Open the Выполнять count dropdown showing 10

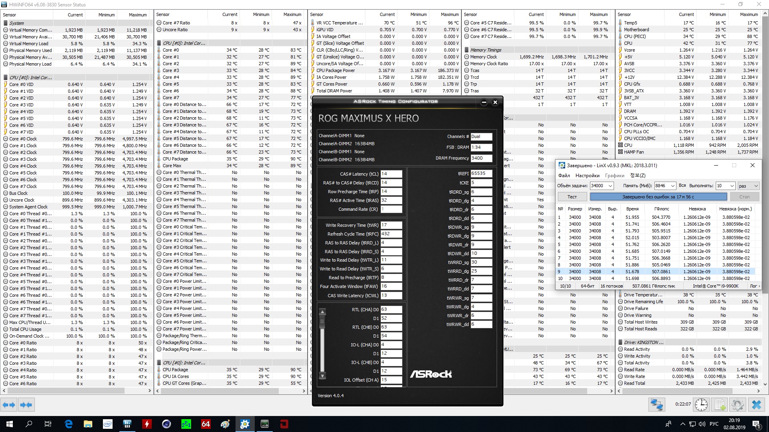point(732,186)
